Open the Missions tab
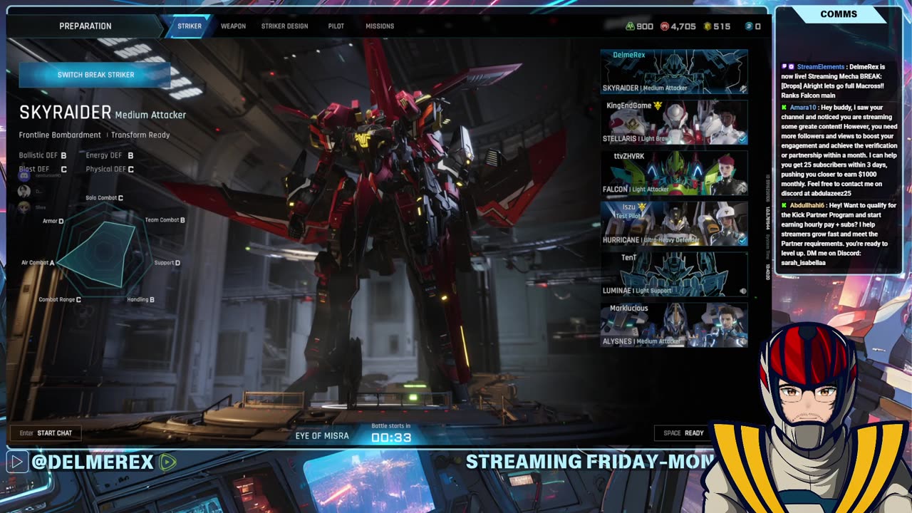Viewport: 912px width, 513px height. tap(380, 26)
